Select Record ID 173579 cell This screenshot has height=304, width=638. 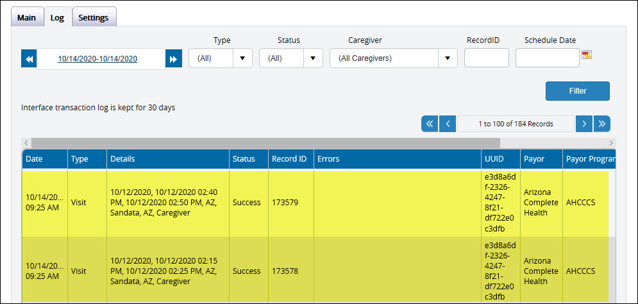tap(291, 203)
